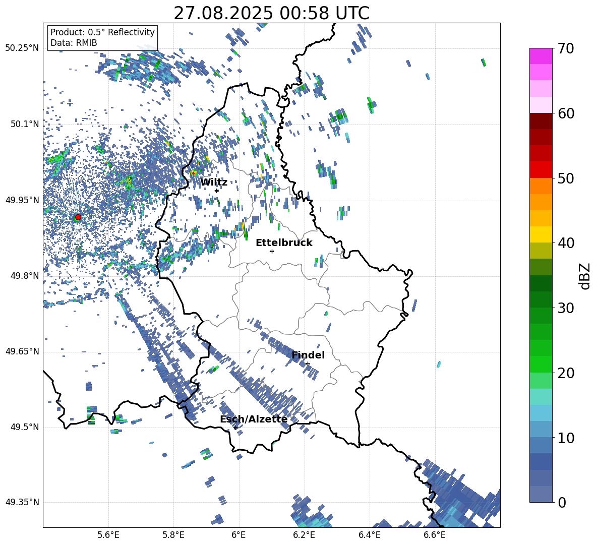This screenshot has height=545, width=597.
Task: Click the colorbar 40 tick value
Action: click(566, 243)
